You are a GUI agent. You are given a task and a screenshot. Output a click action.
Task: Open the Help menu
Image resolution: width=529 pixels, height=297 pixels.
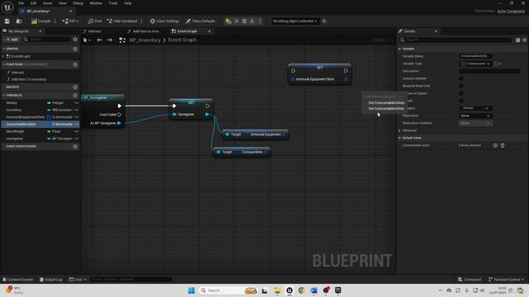pos(127,3)
